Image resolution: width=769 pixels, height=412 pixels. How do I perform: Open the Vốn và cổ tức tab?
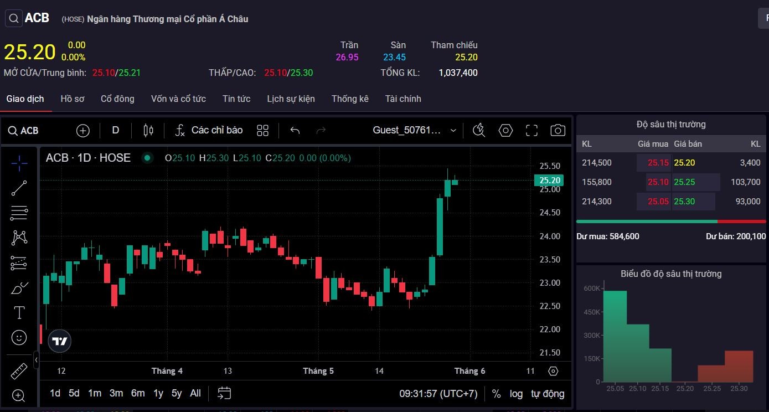pos(178,99)
